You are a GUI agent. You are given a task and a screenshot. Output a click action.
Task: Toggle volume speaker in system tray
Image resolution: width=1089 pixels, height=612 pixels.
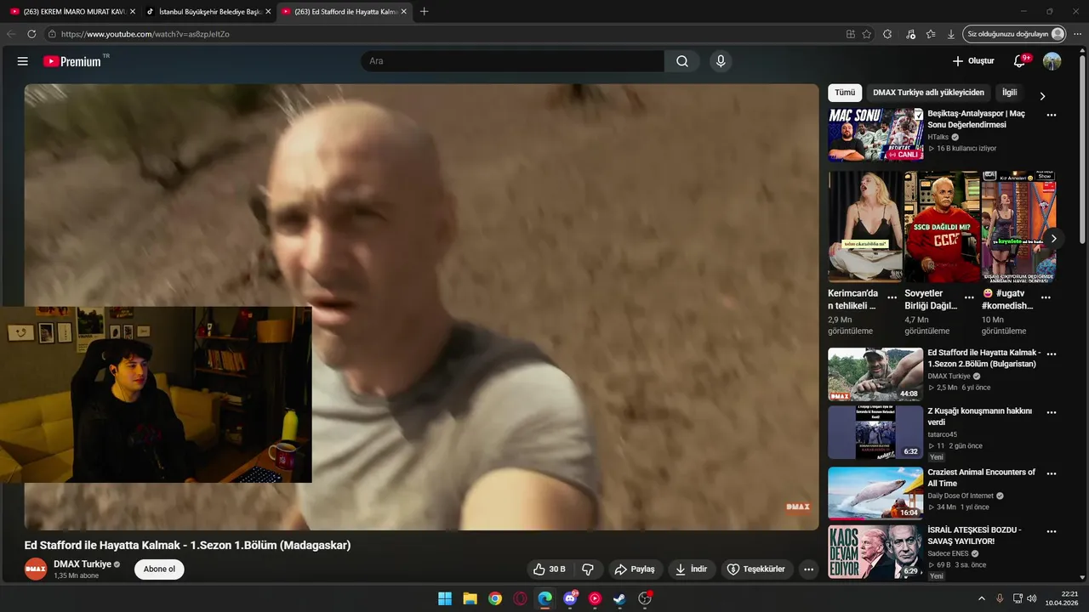pos(1031,598)
